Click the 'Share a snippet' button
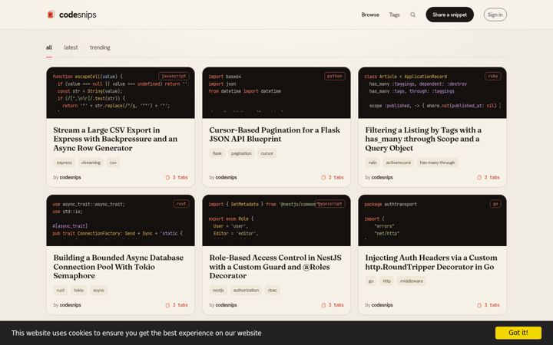553x345 pixels. point(449,15)
